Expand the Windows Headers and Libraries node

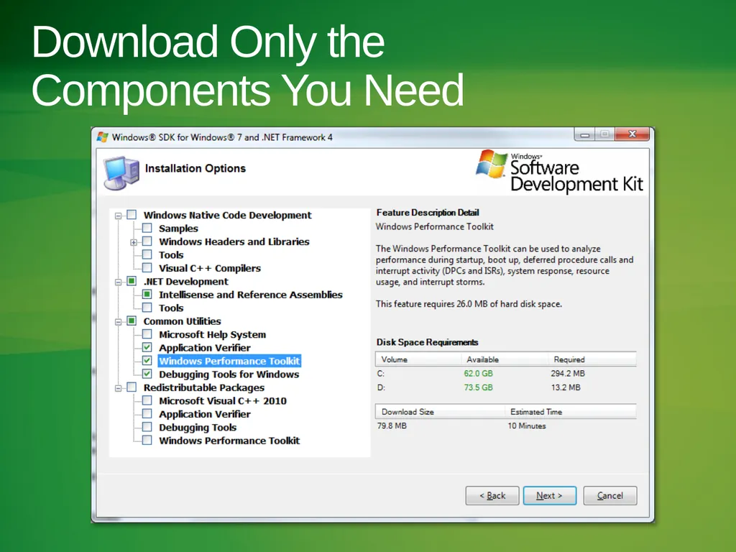(134, 242)
